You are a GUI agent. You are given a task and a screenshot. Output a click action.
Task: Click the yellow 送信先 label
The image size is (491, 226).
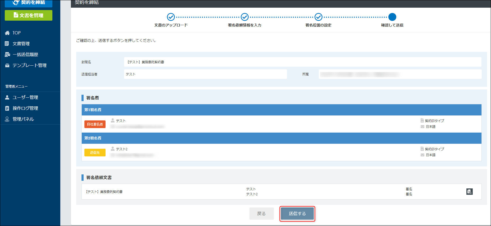(x=95, y=152)
